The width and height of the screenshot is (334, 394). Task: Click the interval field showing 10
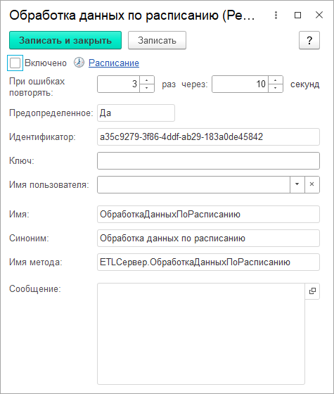pyautogui.click(x=240, y=84)
